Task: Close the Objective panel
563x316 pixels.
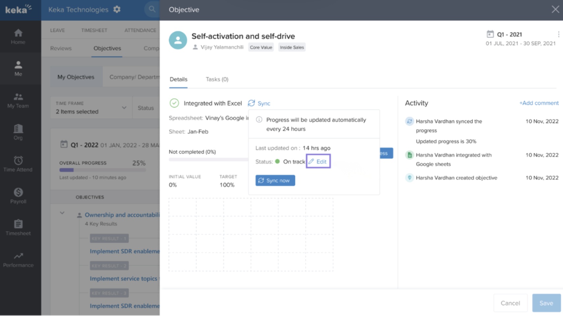Action: pos(555,10)
